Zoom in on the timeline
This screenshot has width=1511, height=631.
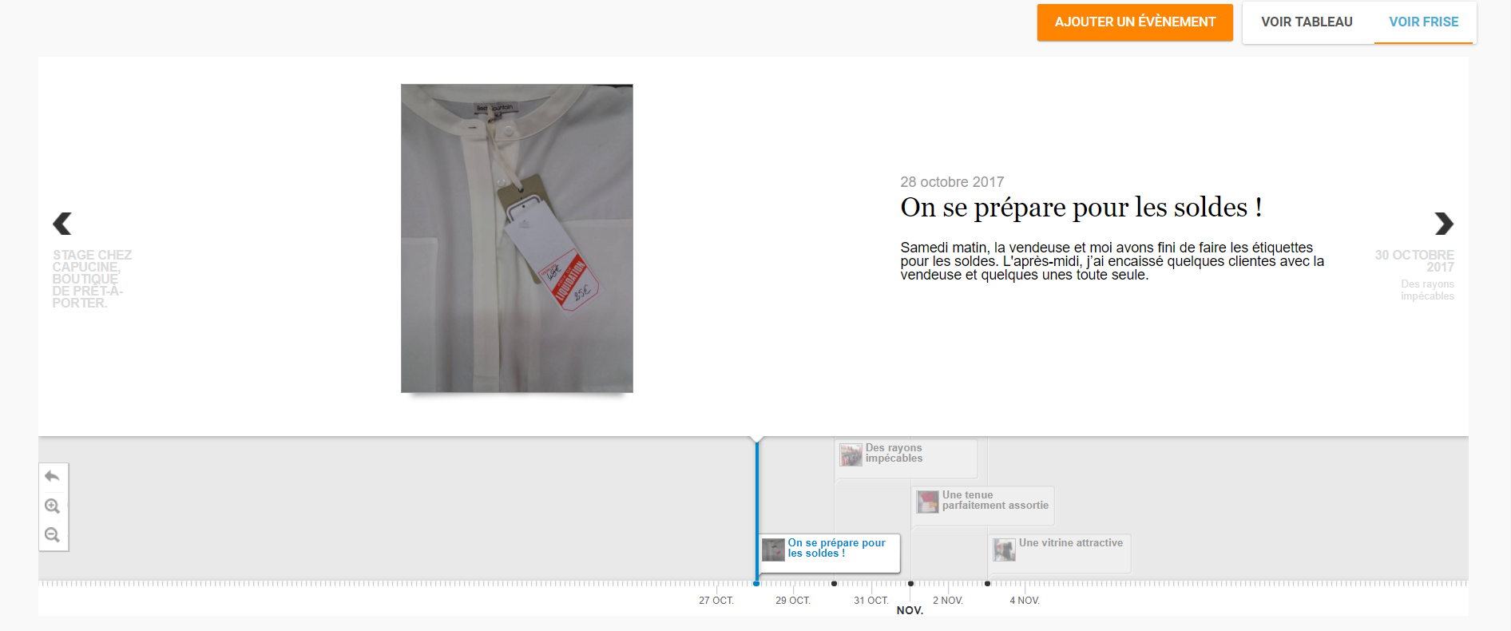(x=53, y=506)
